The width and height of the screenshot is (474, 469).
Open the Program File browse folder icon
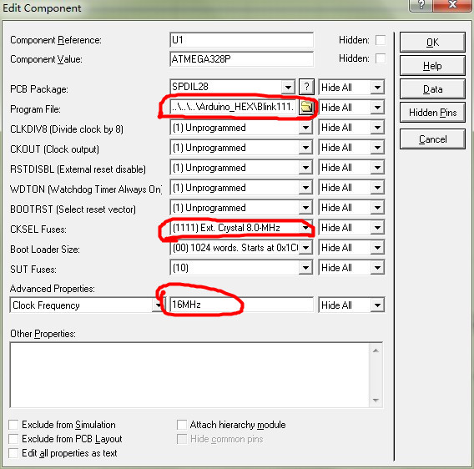(x=306, y=107)
